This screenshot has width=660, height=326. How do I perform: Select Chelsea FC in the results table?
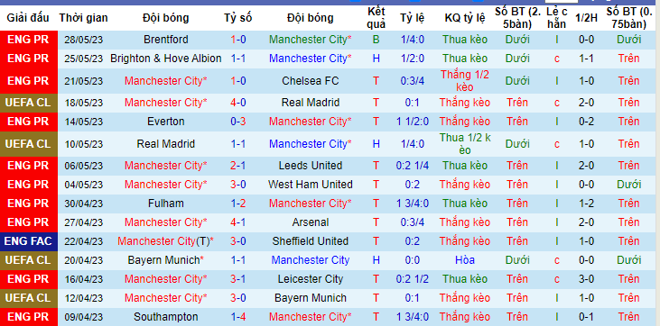pos(311,81)
